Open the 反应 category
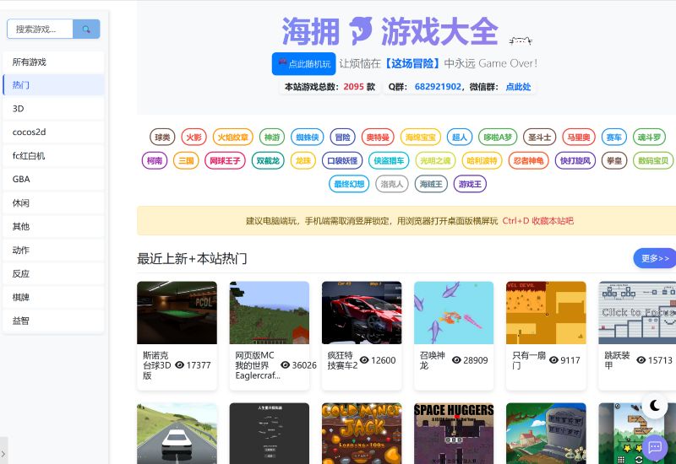Image resolution: width=676 pixels, height=464 pixels. click(53, 273)
